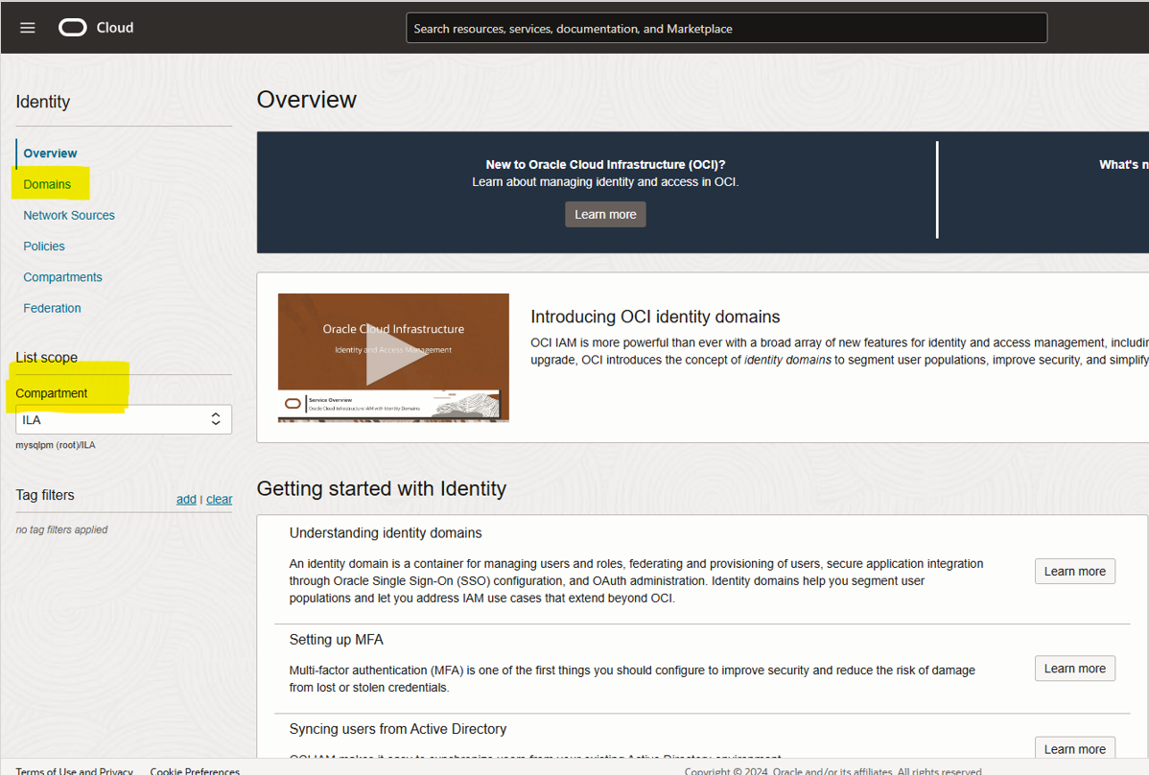Click the 'no tag filters applied' text
The width and height of the screenshot is (1149, 776).
coord(61,529)
